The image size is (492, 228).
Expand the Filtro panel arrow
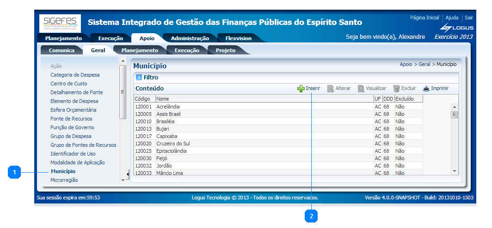139,78
